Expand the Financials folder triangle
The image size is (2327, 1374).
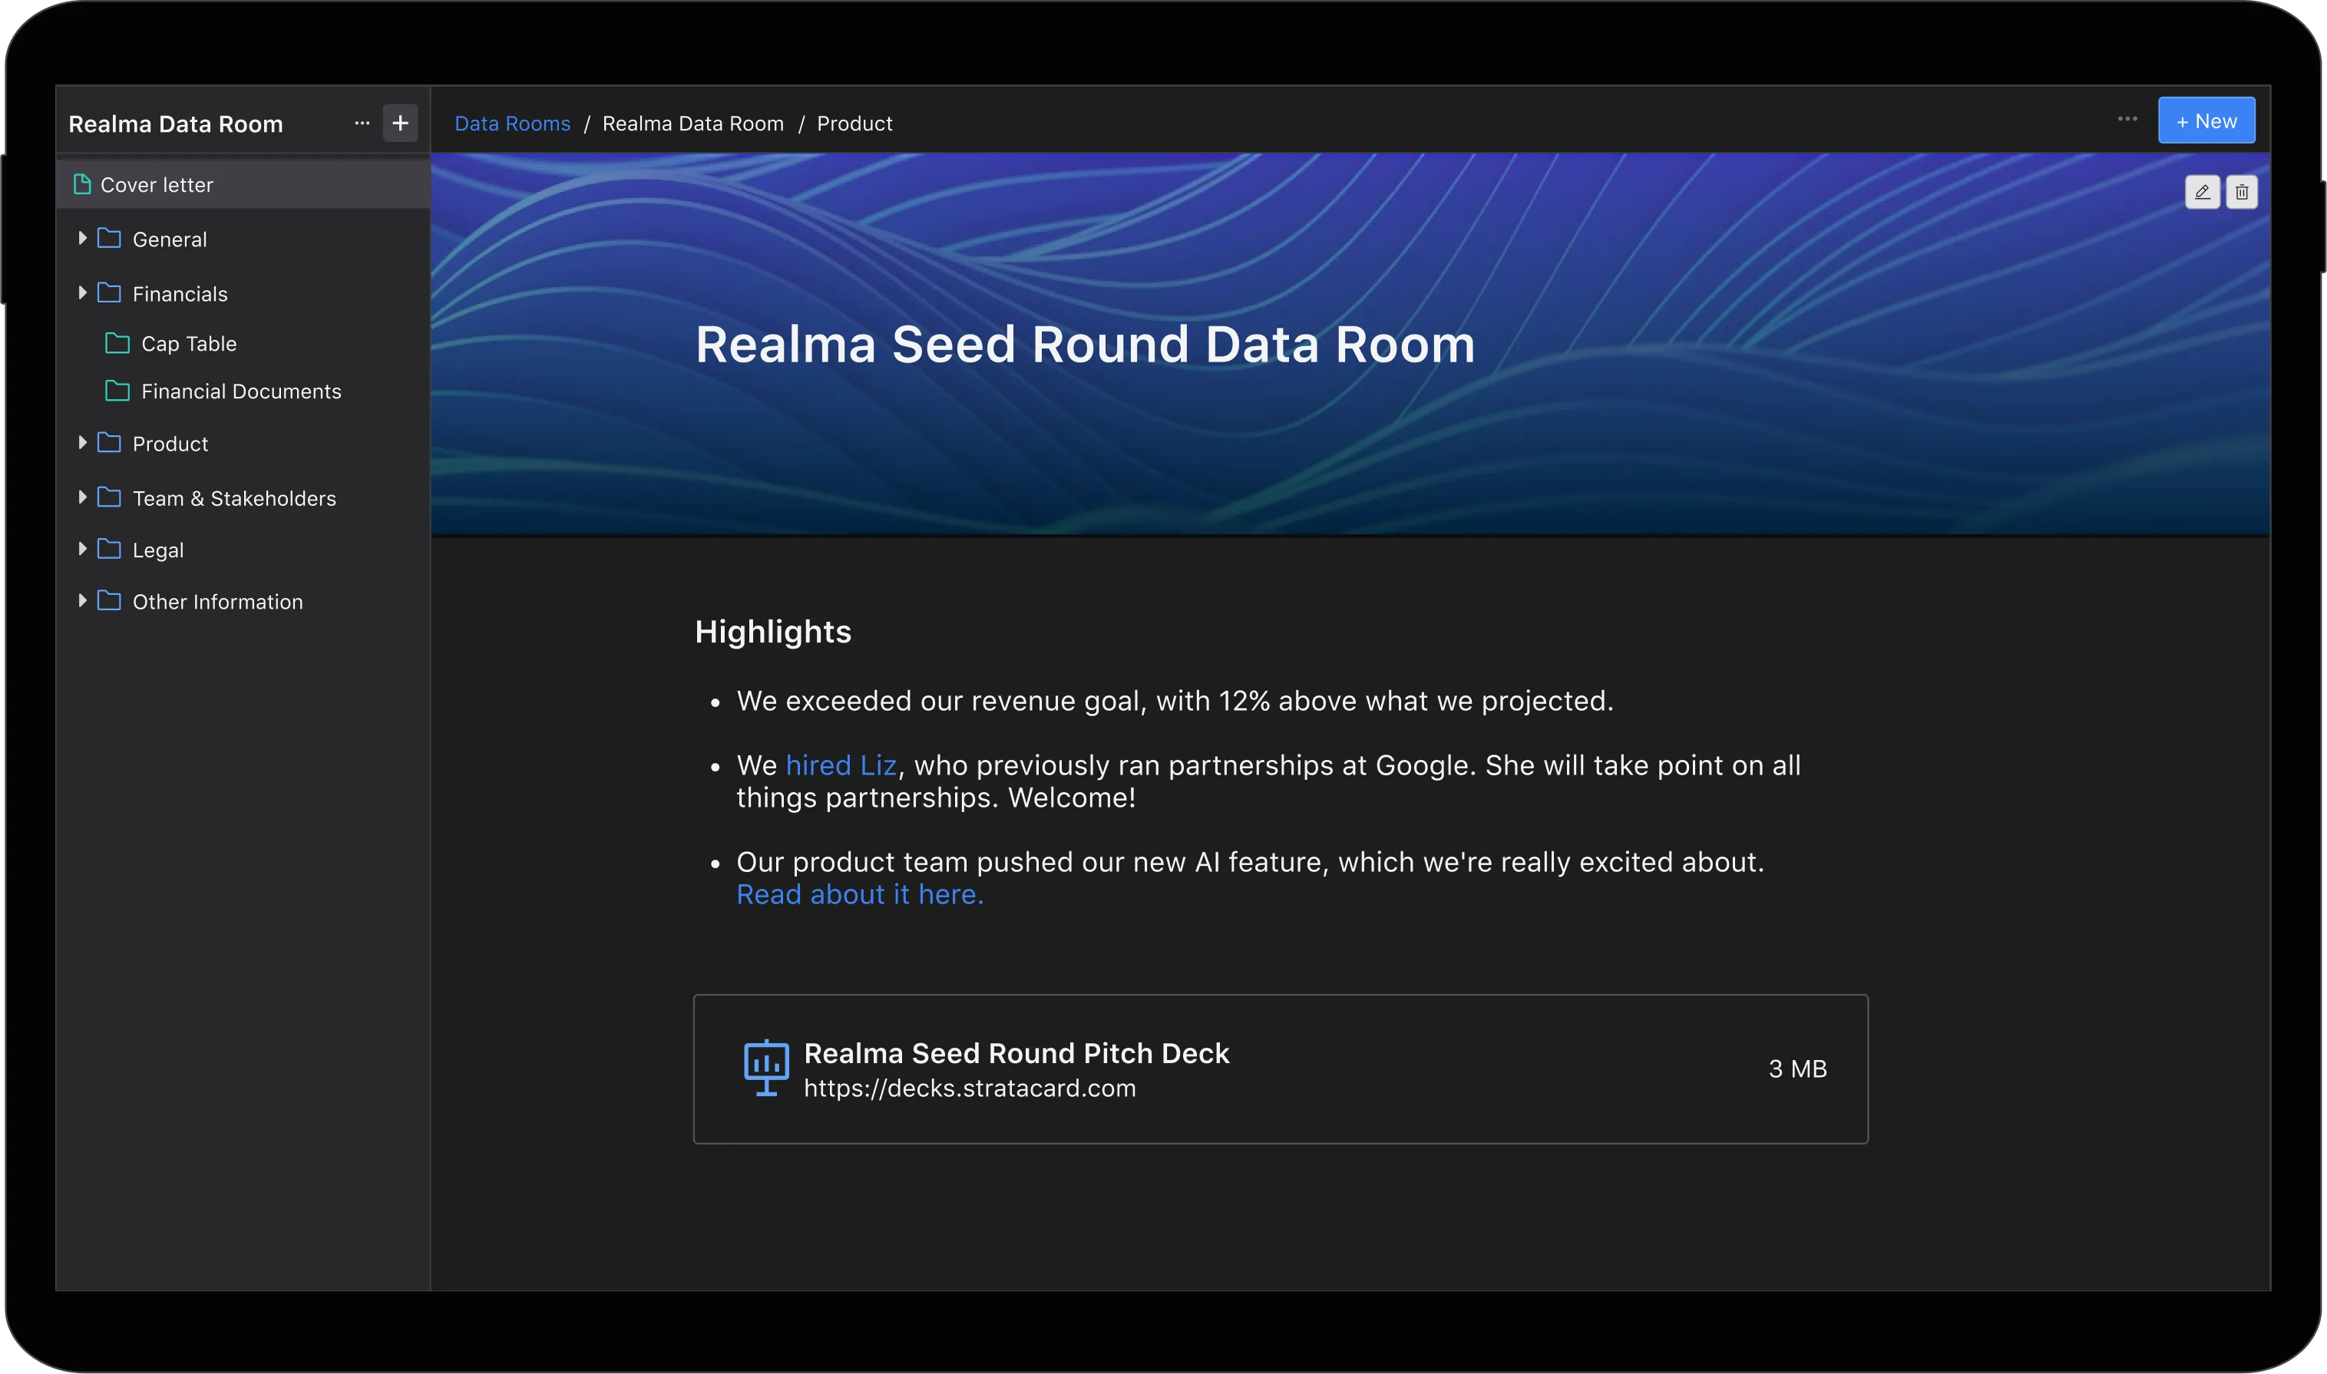click(x=82, y=293)
